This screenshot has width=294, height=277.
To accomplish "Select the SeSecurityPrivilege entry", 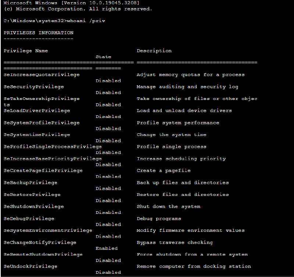I will coord(34,87).
